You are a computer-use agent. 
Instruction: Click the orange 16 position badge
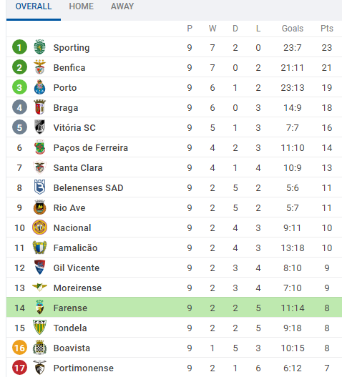[19, 348]
